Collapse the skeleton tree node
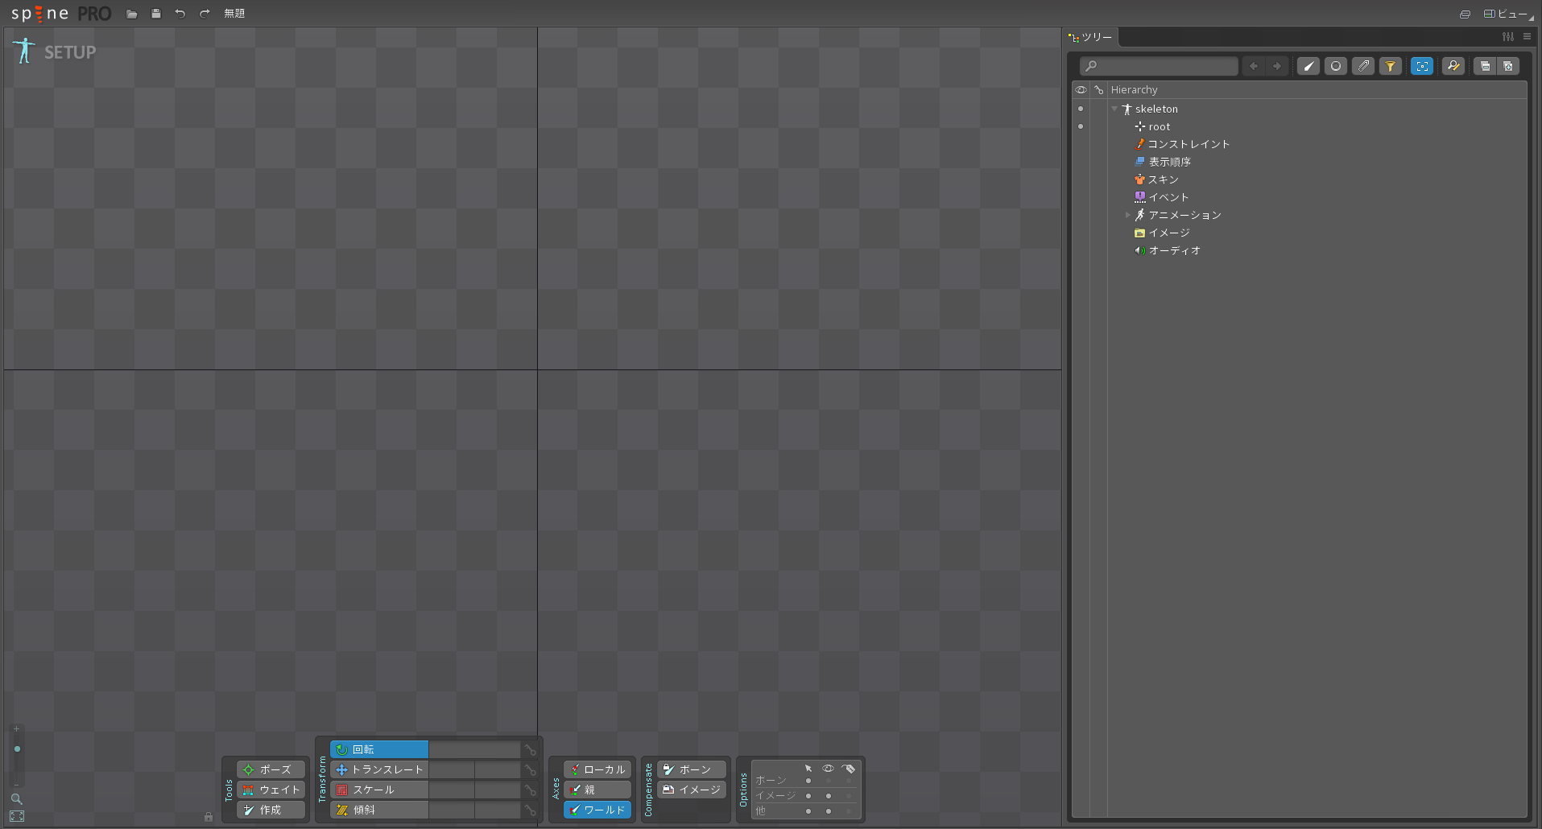The width and height of the screenshot is (1542, 829). coord(1114,109)
